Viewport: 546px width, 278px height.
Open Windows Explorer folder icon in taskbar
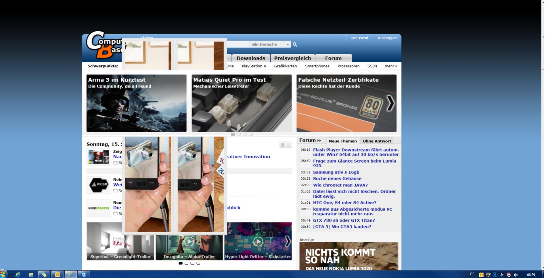tap(31, 275)
